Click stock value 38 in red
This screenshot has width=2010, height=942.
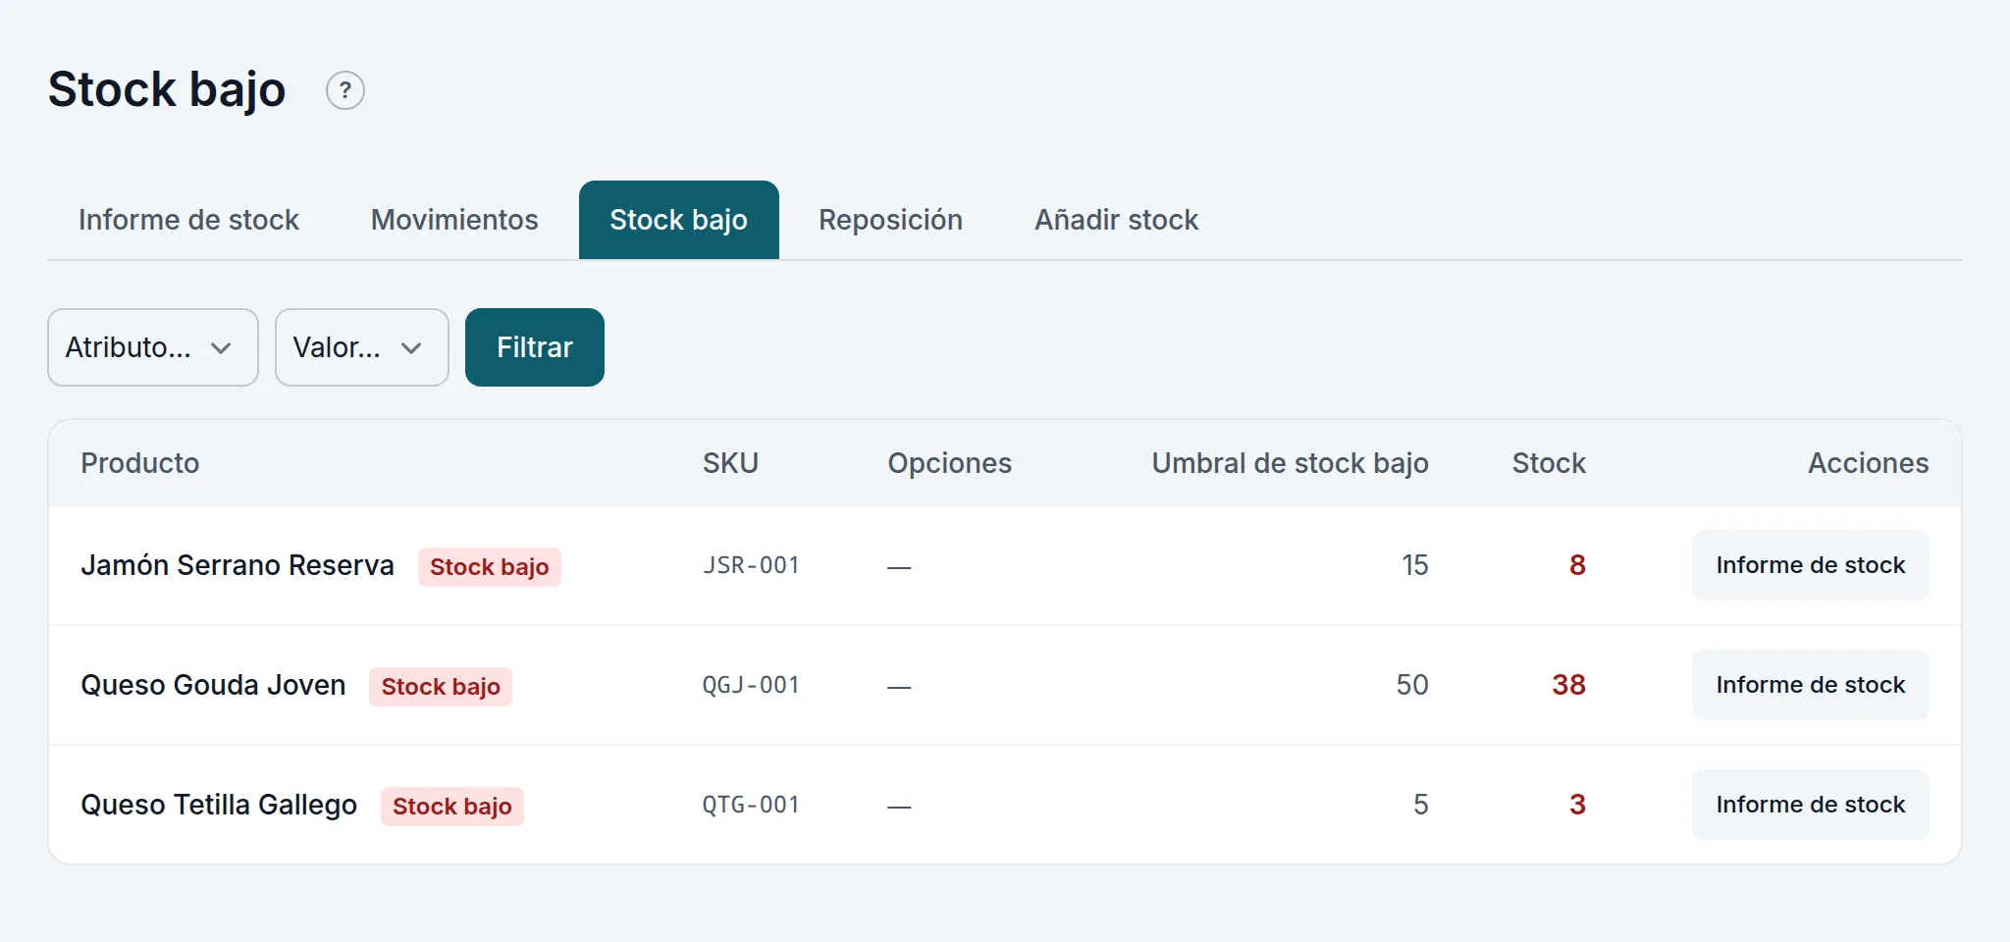pos(1568,685)
